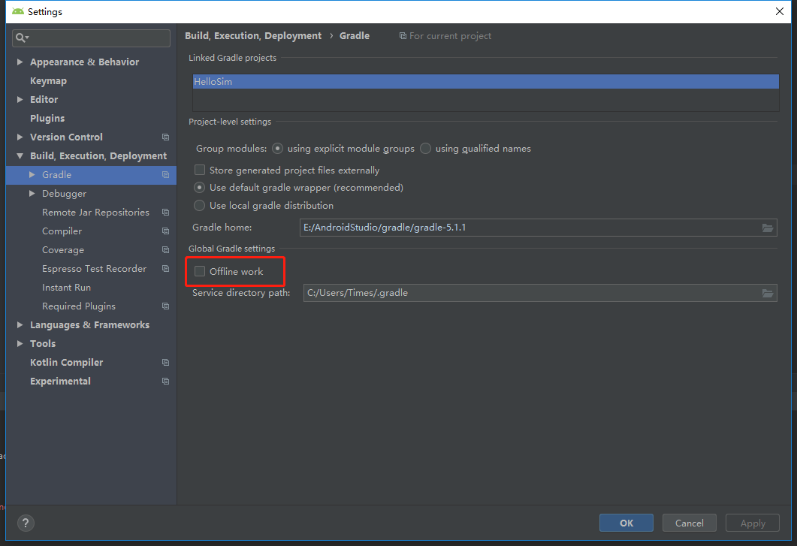Open Espresso Test Recorder settings
This screenshot has height=546, width=797.
[x=94, y=269]
